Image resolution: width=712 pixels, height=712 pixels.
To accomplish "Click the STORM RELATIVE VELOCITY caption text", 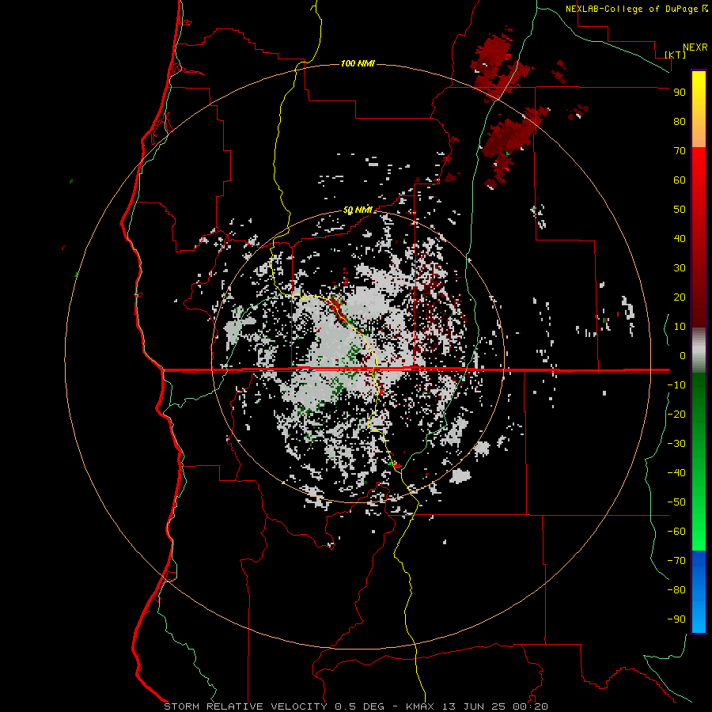I will click(245, 706).
